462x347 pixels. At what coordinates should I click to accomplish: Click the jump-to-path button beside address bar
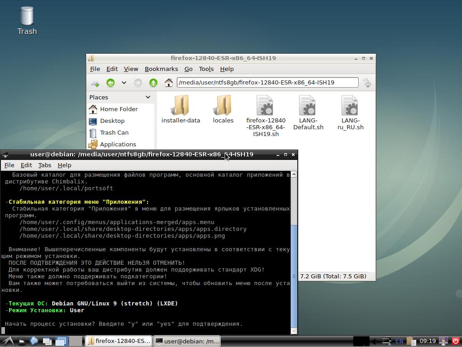pyautogui.click(x=367, y=83)
